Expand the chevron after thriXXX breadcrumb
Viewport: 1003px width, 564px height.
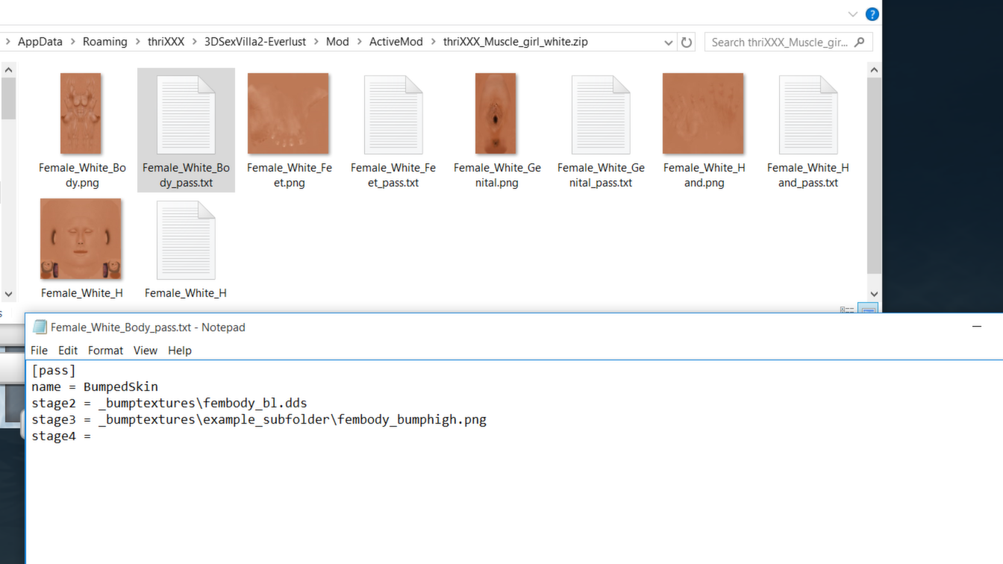pyautogui.click(x=195, y=42)
